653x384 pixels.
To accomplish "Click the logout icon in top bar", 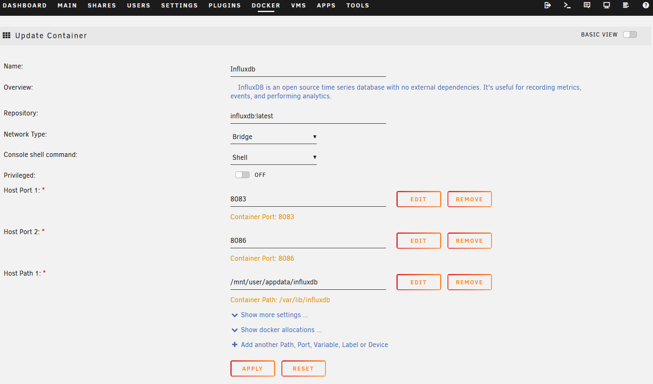I will pos(548,5).
